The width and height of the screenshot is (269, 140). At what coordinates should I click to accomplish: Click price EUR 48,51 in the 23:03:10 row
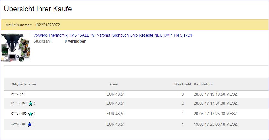pos(115,124)
